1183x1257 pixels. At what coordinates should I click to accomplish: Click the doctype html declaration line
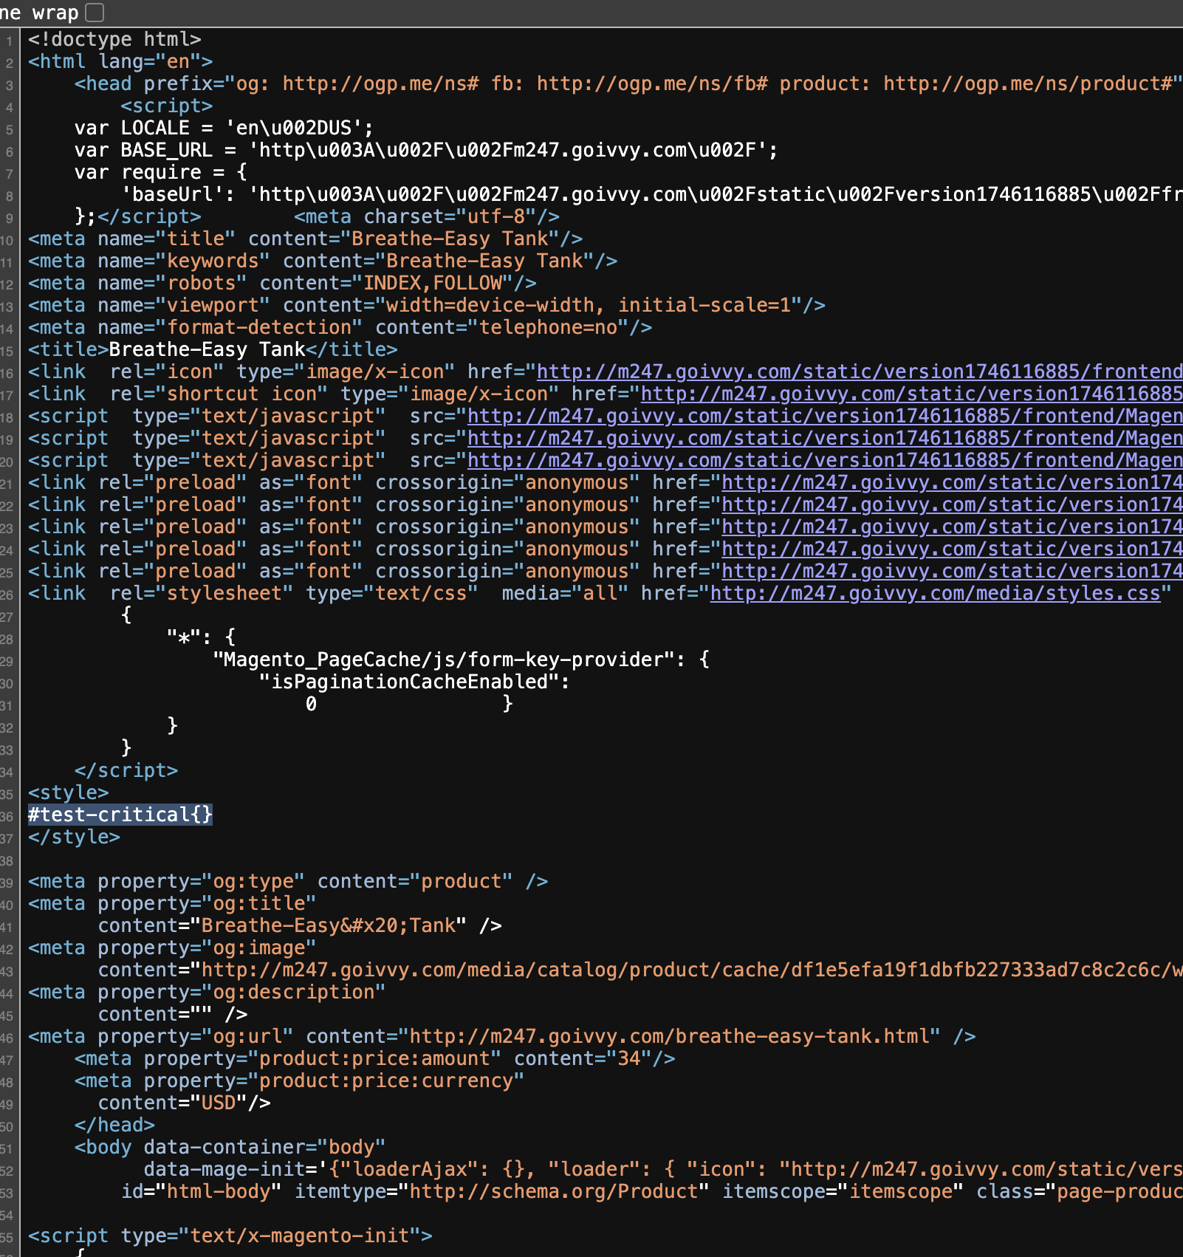pyautogui.click(x=114, y=39)
